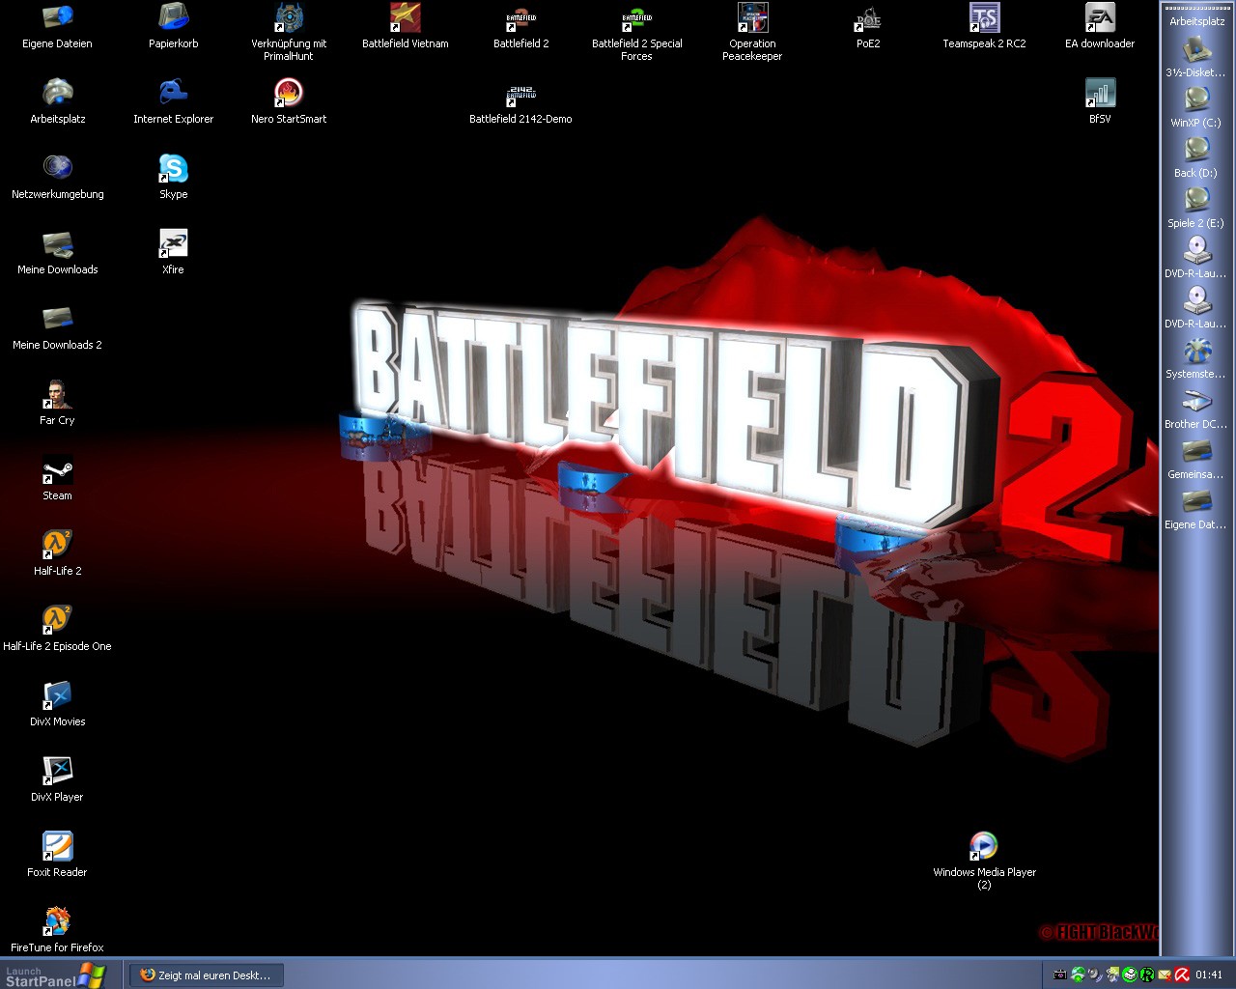Open the first DVD-R-Laufwerk in sidebar
The image size is (1236, 989).
pos(1196,257)
